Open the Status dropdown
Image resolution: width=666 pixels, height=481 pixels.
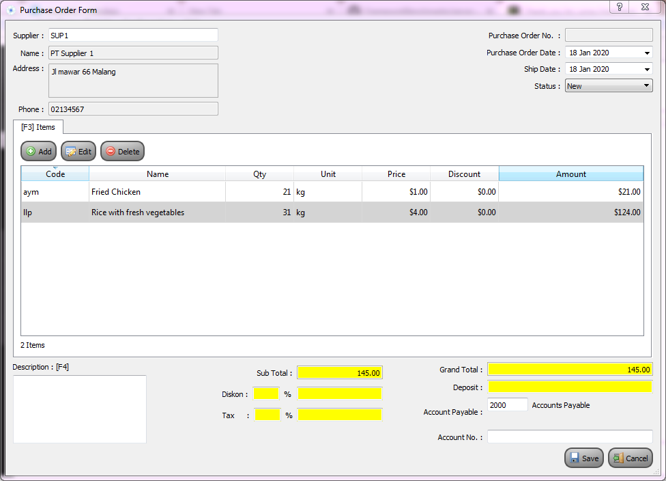click(646, 86)
